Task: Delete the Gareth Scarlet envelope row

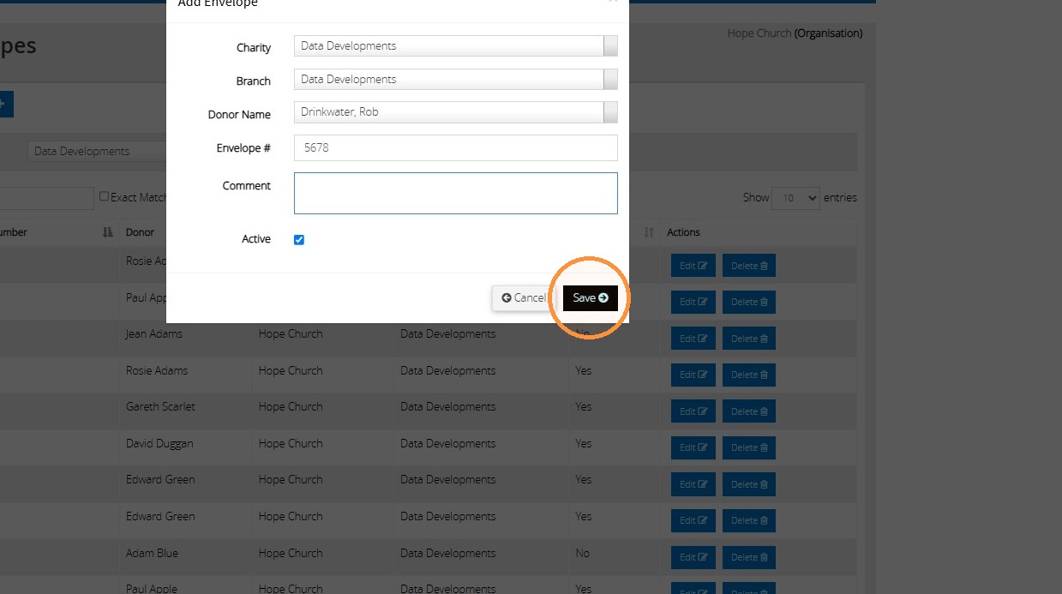Action: click(748, 411)
